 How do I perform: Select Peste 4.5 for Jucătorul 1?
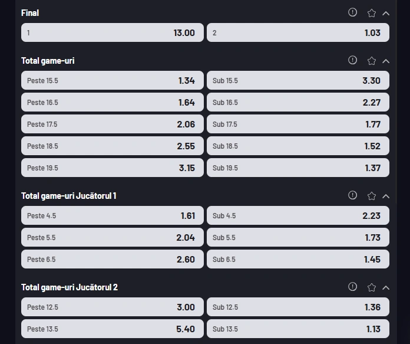113,215
